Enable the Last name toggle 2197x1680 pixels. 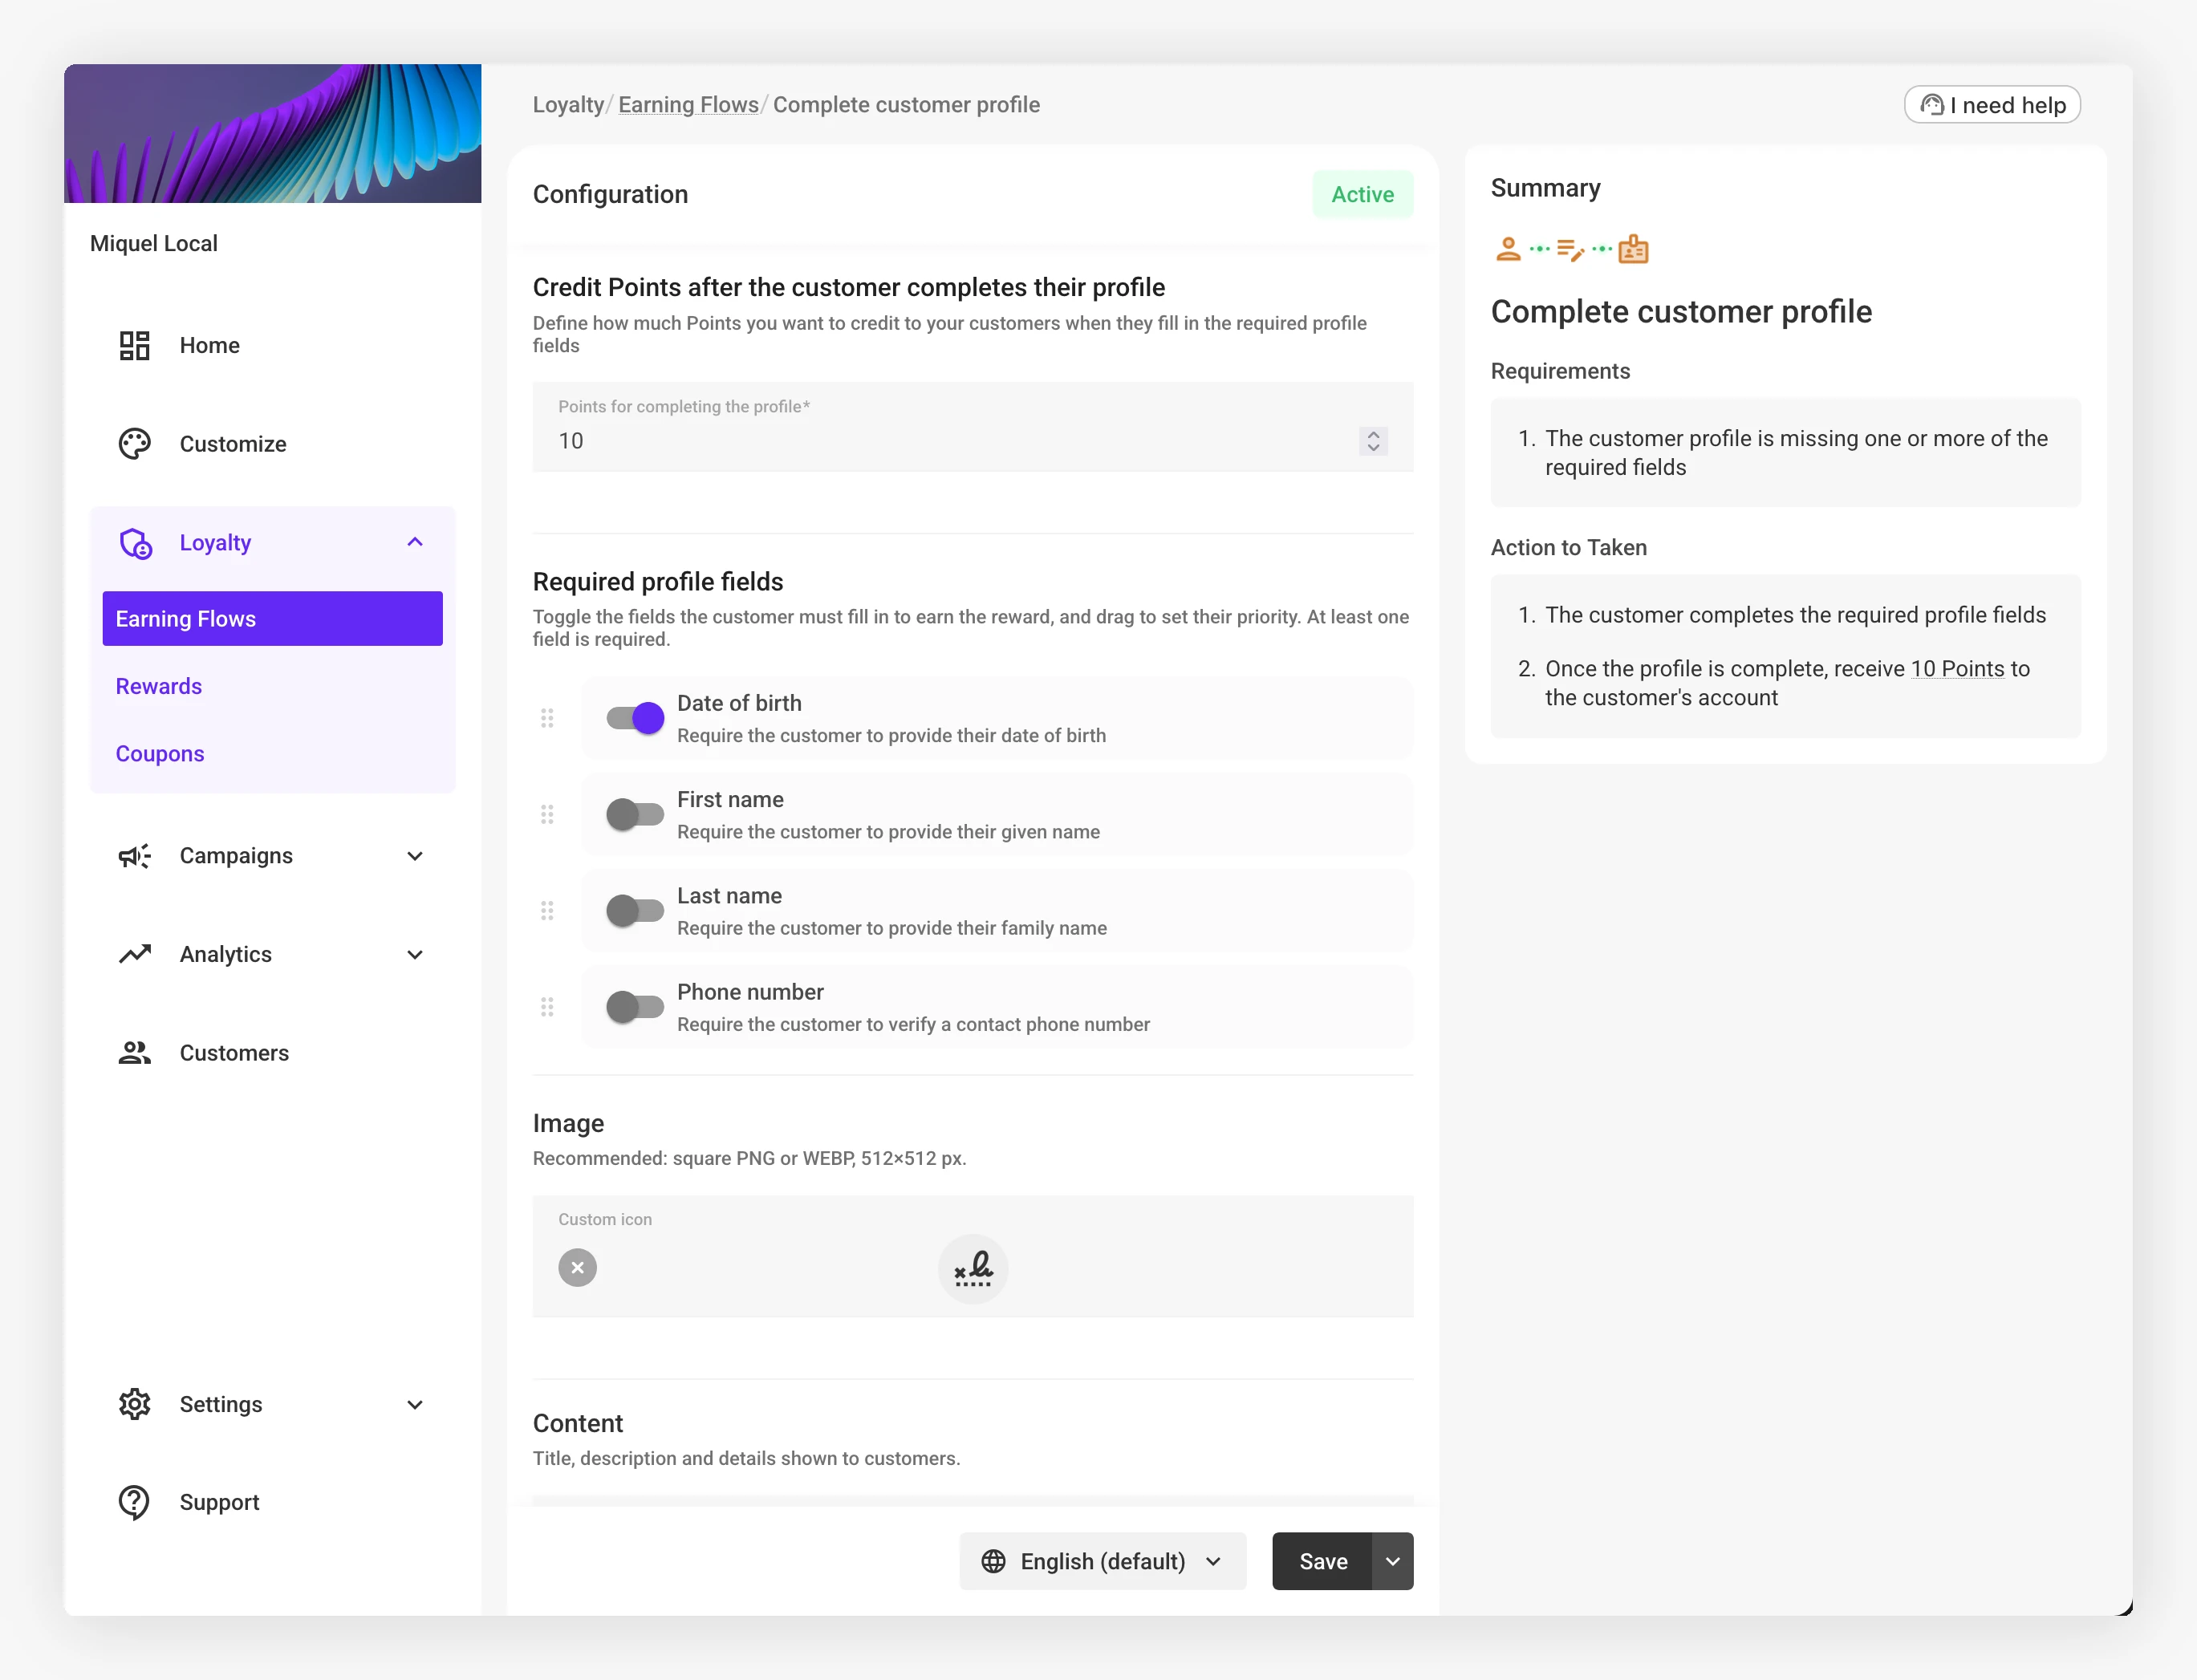point(635,910)
